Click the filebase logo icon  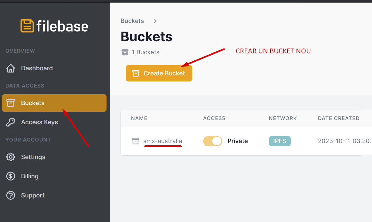coord(27,26)
